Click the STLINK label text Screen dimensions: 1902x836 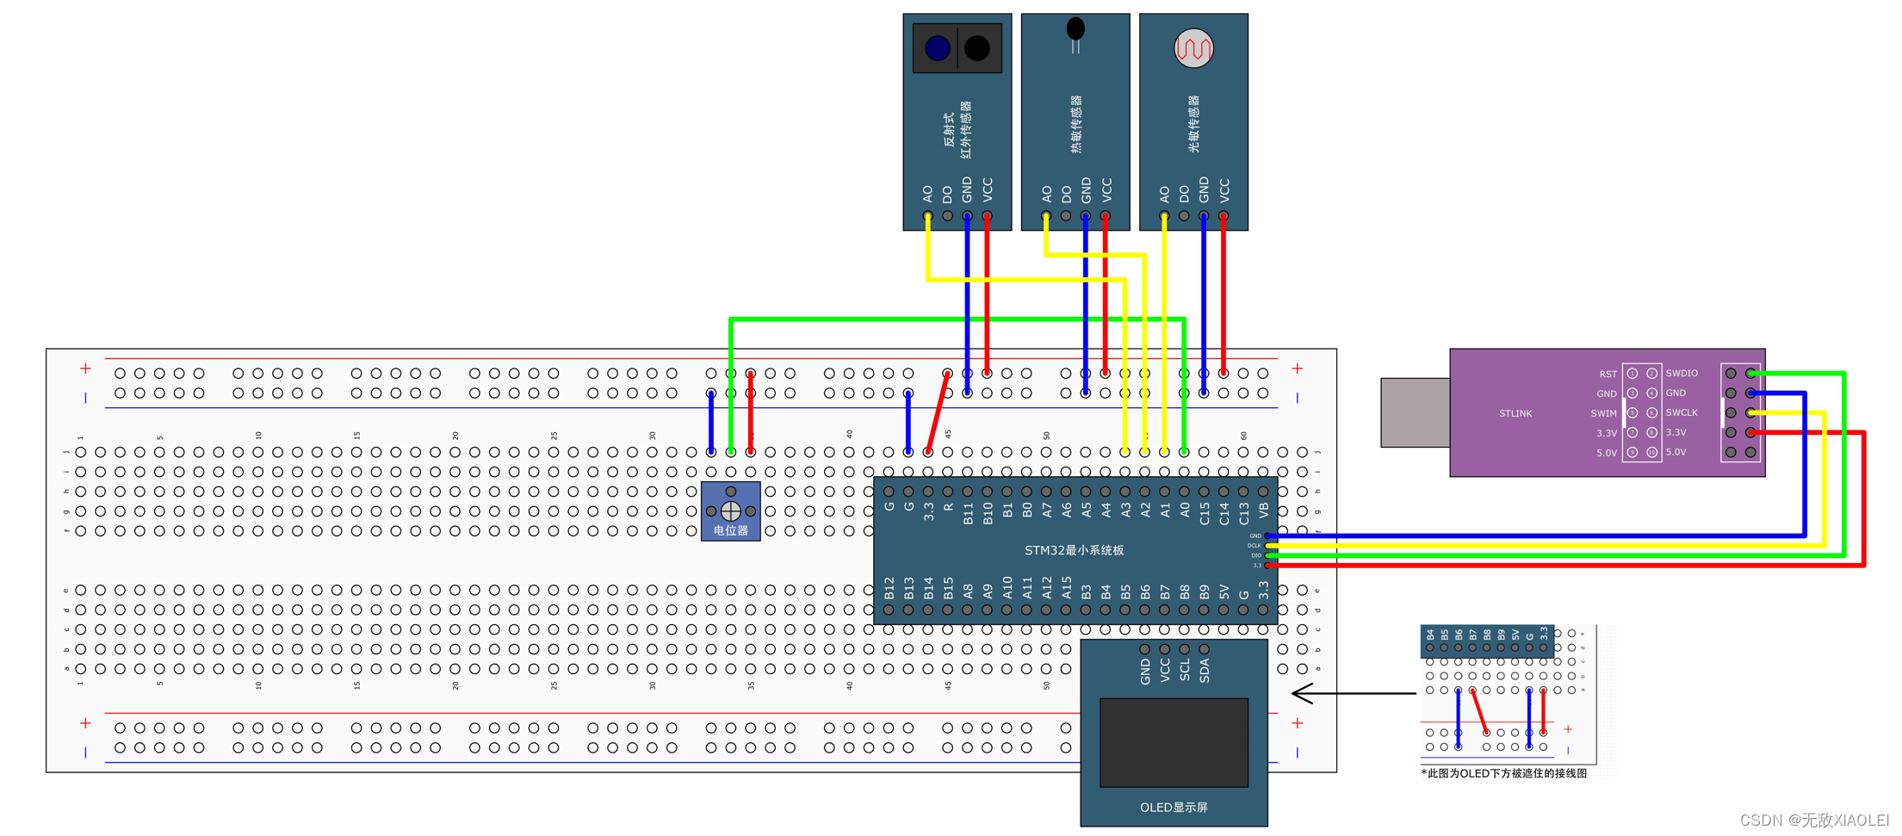tap(1515, 413)
